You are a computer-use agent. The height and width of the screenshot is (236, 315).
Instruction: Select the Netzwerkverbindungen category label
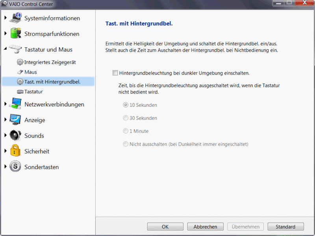pos(54,104)
